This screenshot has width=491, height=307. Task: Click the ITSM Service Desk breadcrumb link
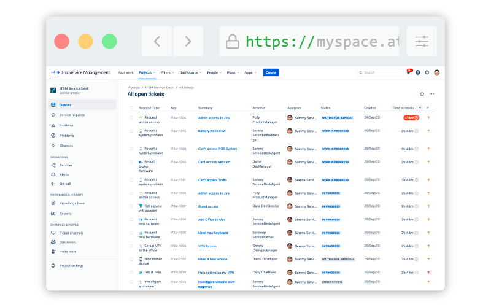pos(160,88)
